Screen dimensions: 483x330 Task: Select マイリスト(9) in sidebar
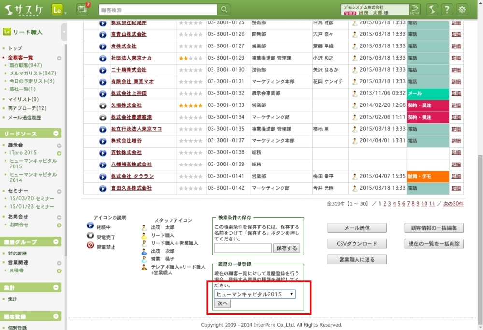23,99
